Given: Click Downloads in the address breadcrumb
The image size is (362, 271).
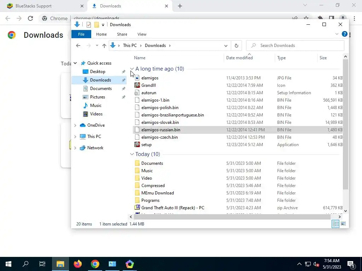Looking at the screenshot, I should point(155,46).
